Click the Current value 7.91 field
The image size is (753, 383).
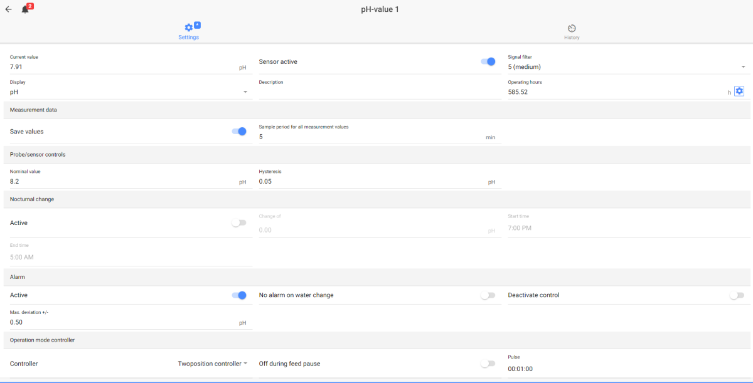[130, 63]
